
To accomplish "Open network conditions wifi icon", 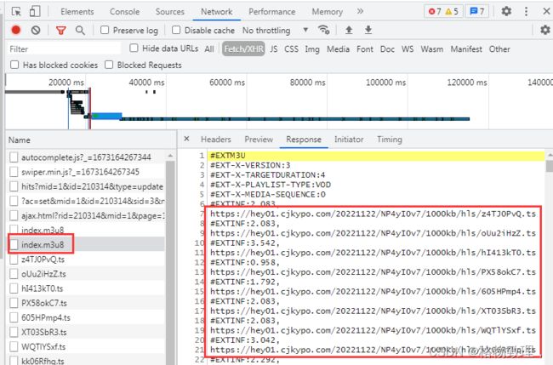I will (x=324, y=30).
